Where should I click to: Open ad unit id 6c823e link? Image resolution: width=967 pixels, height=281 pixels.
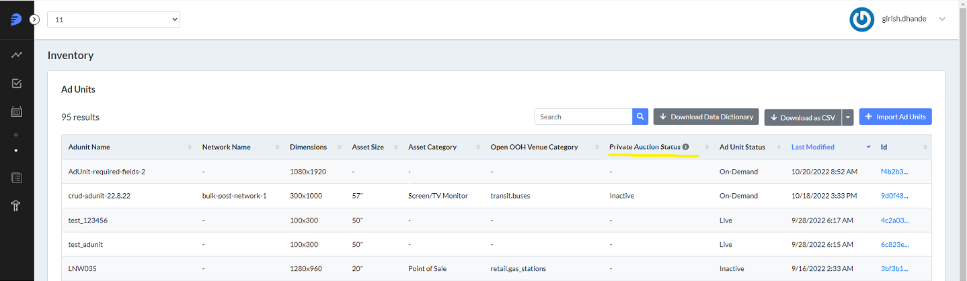[x=894, y=245]
